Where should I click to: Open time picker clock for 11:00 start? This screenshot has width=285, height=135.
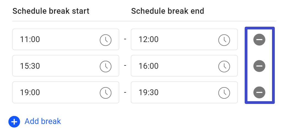click(105, 40)
